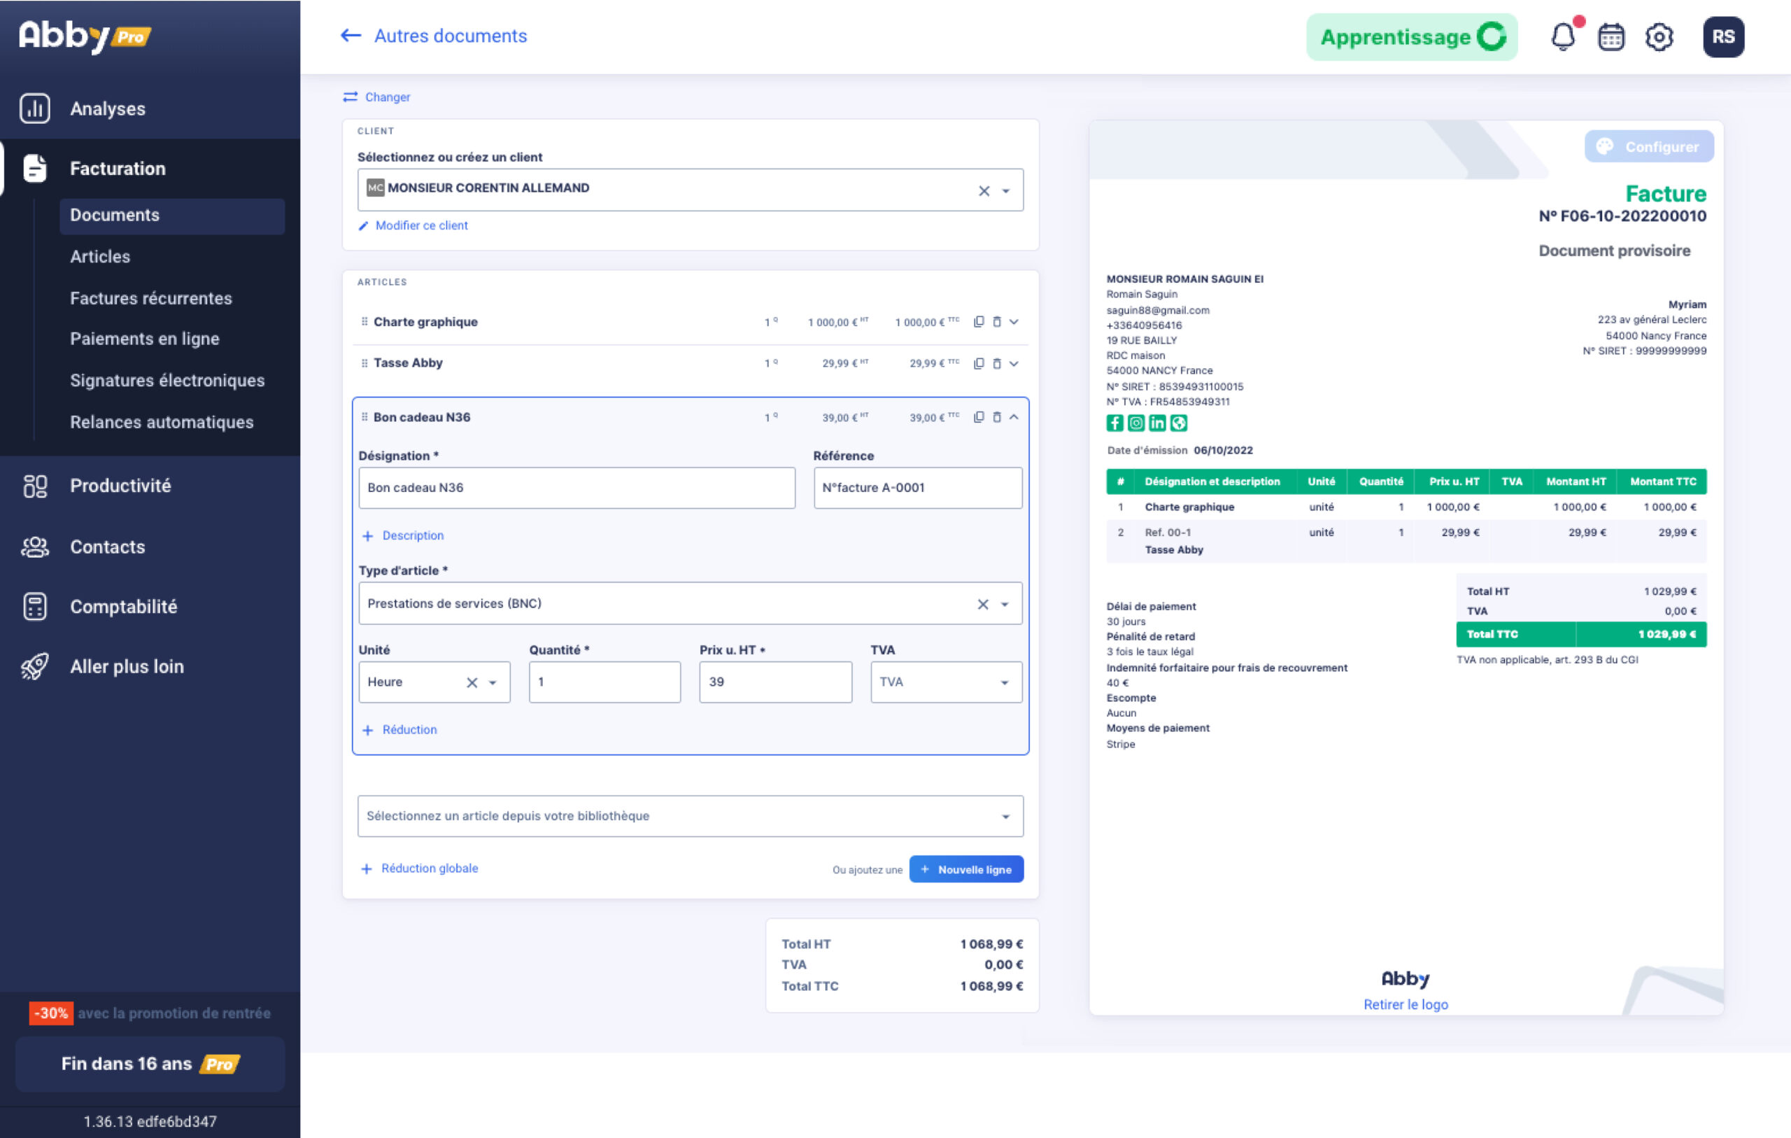
Task: Delete the 'Tasse Abby' article line
Action: 998,363
